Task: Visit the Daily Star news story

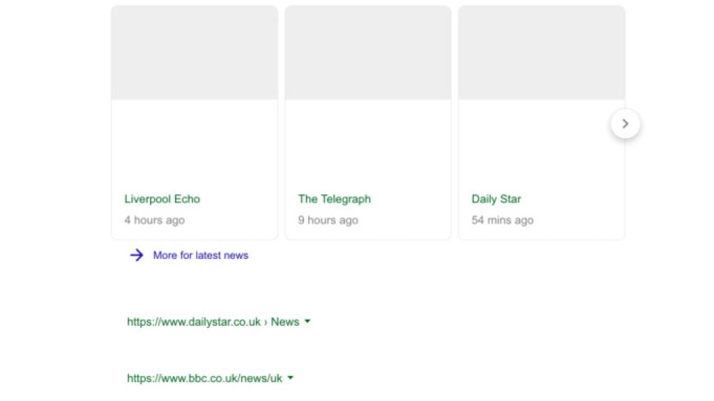Action: (x=496, y=199)
